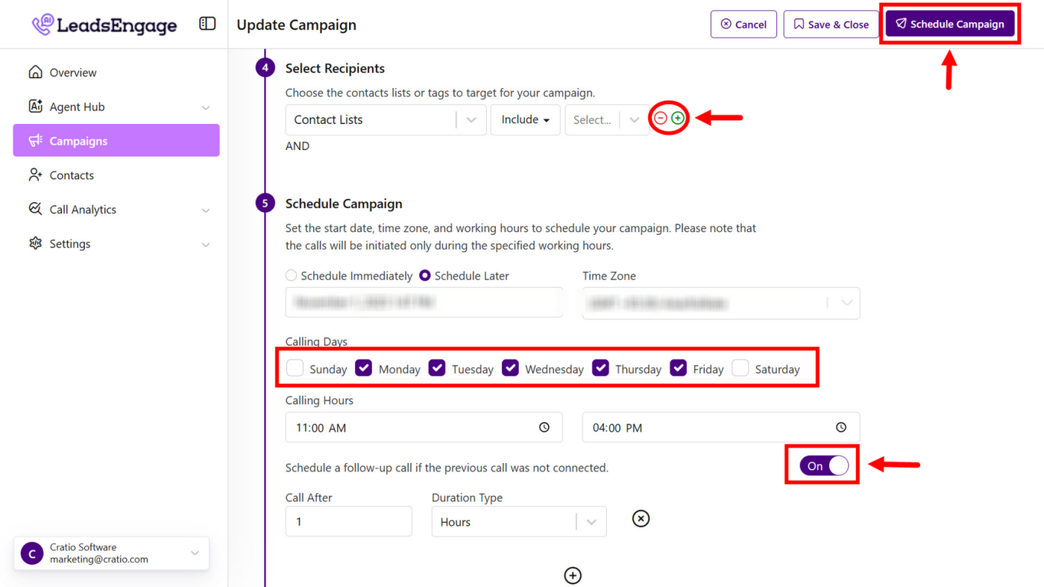Click the red remove recipient filter icon
This screenshot has width=1044, height=587.
[661, 118]
